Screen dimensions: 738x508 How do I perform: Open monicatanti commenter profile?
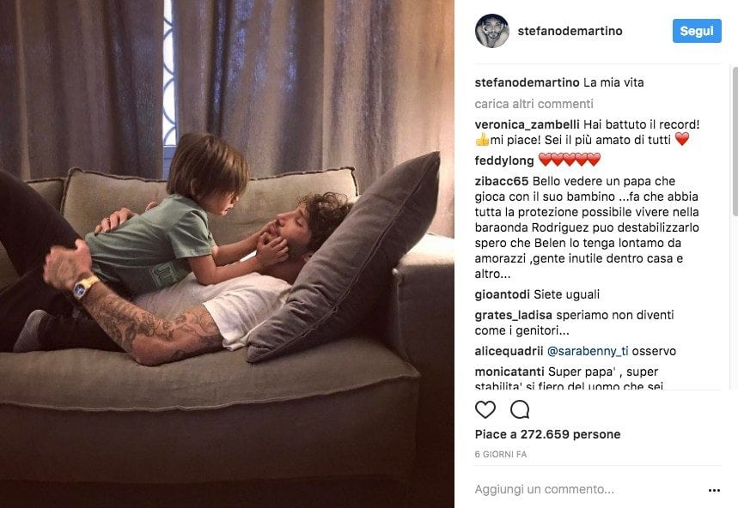pos(509,372)
